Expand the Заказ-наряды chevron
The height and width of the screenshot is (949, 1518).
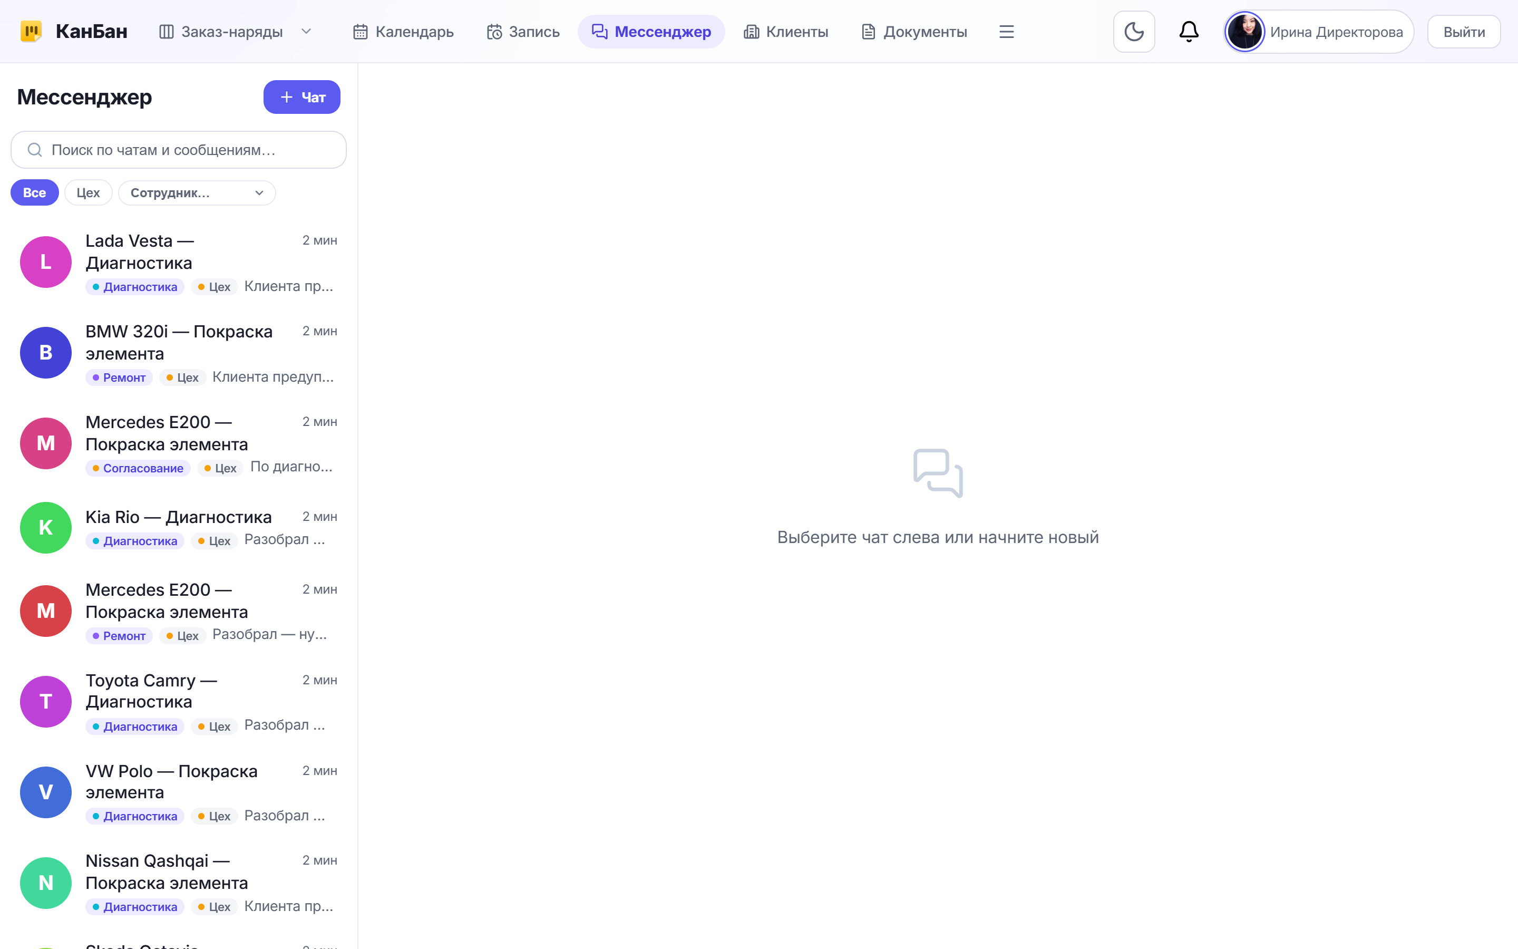(x=306, y=32)
